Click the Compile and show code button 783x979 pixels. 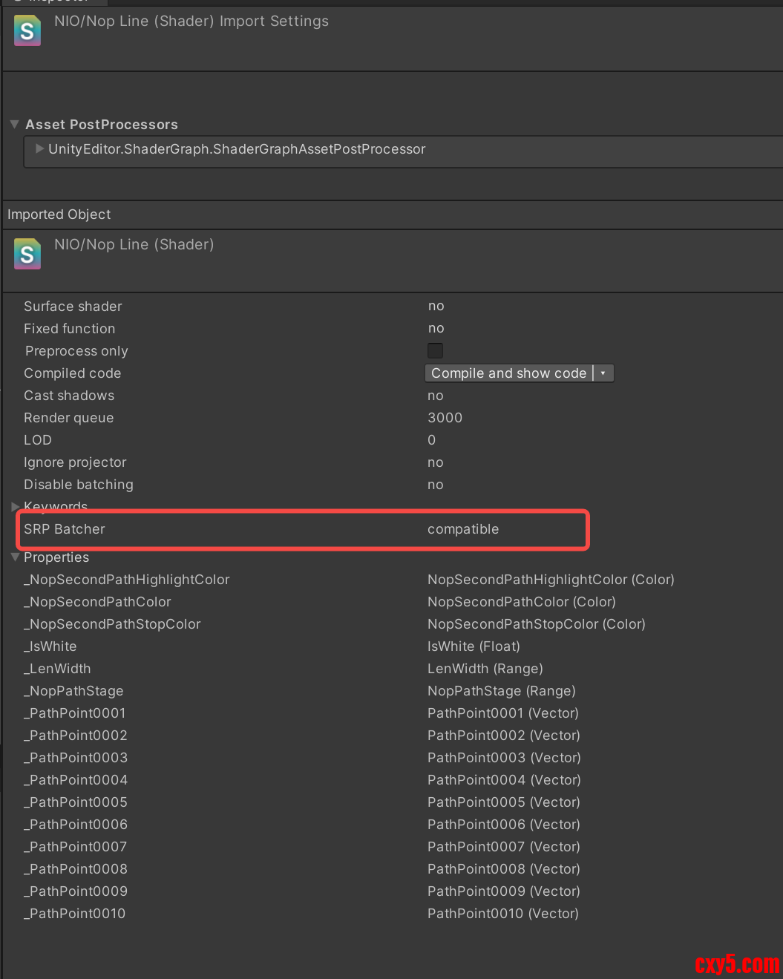508,373
